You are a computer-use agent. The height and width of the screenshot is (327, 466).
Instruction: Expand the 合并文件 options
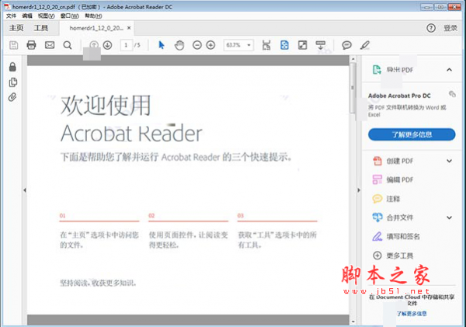tap(449, 218)
